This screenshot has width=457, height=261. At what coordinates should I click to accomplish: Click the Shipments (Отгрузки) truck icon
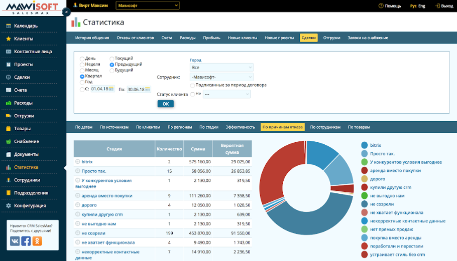(x=9, y=116)
